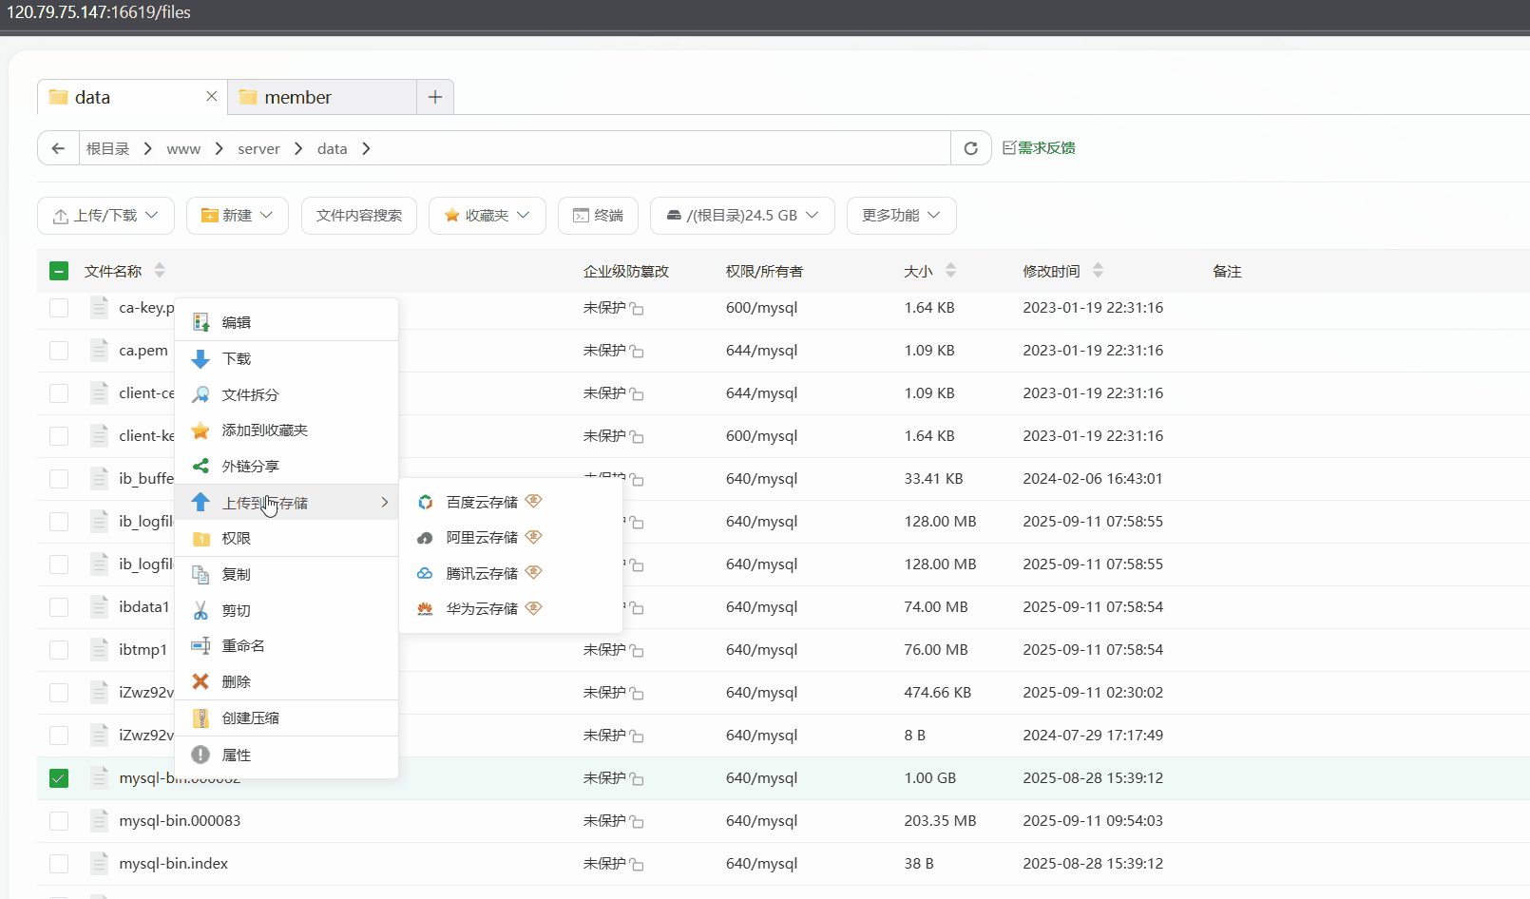
Task: Click the folder icon on member tab
Action: click(x=249, y=97)
